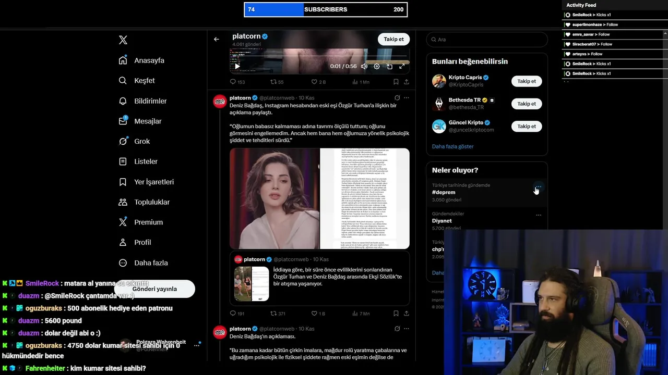Open Bethesda TR profile name
The image size is (668, 375).
pyautogui.click(x=464, y=100)
